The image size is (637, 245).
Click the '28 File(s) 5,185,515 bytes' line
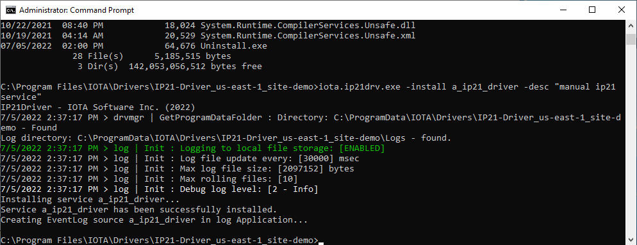click(151, 56)
